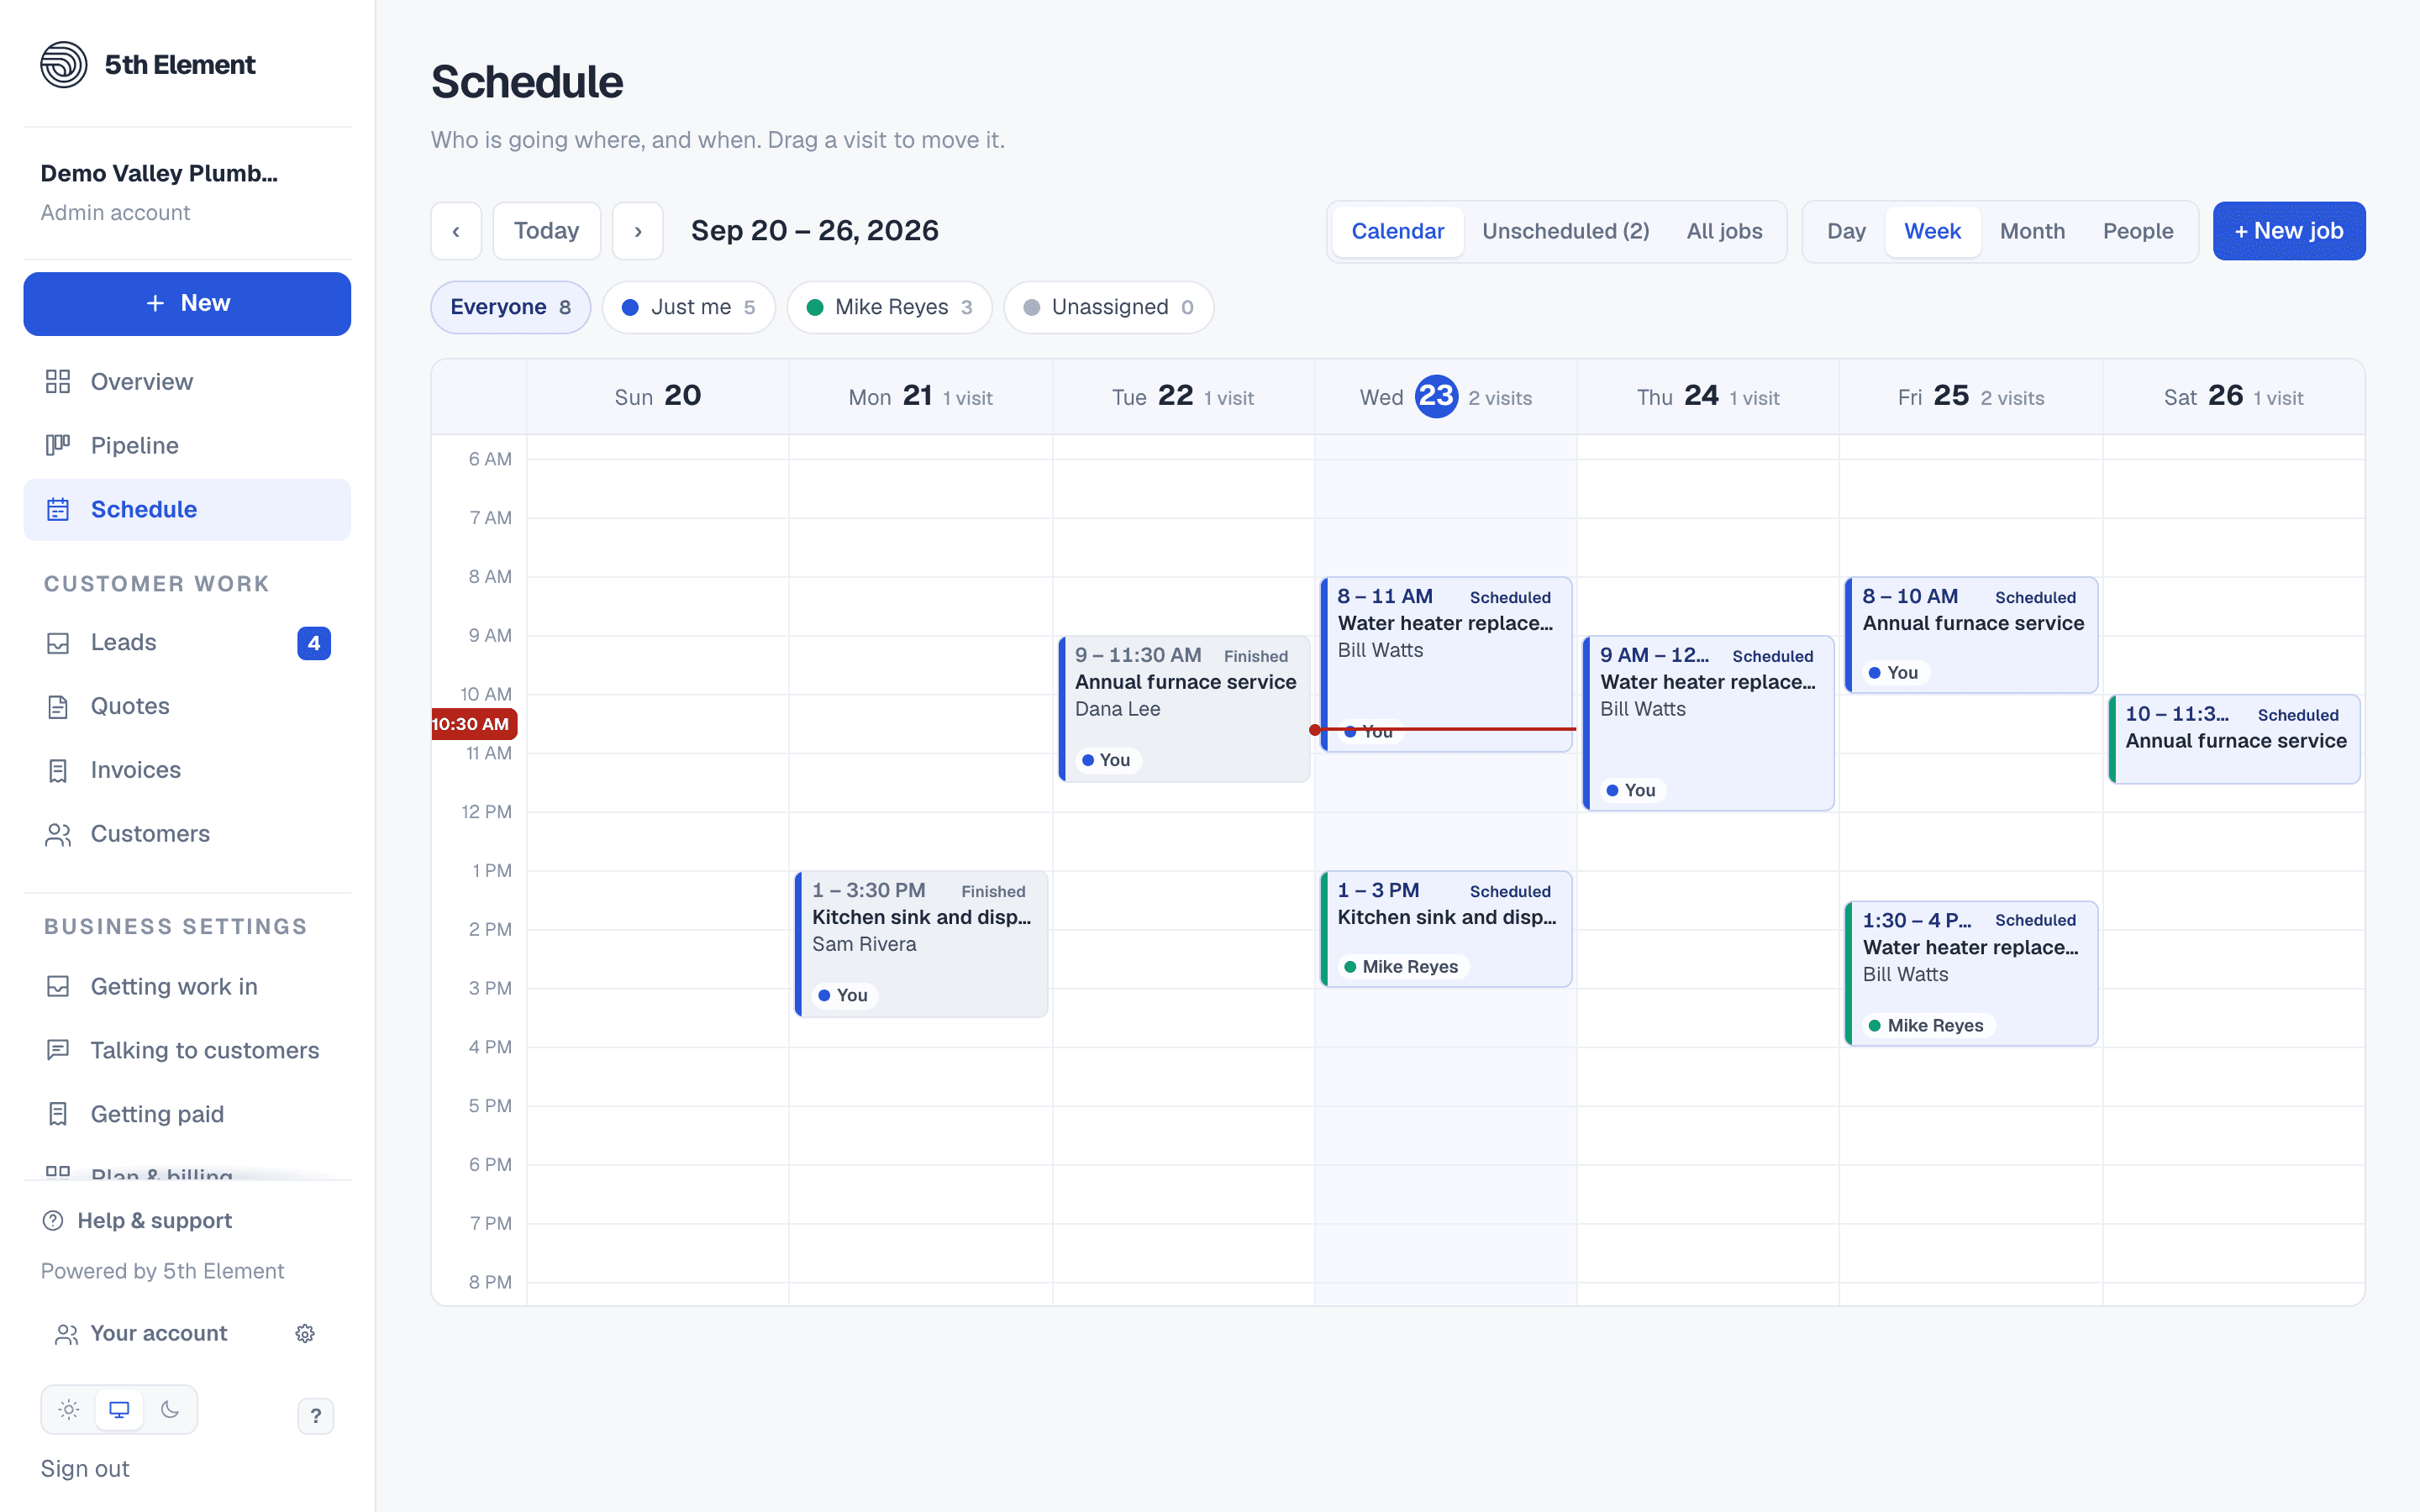This screenshot has width=2420, height=1512.
Task: Open Wednesday 8–11 AM Water heater visit
Action: [1446, 664]
